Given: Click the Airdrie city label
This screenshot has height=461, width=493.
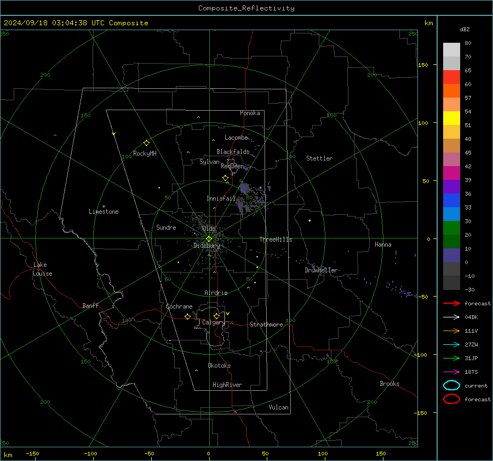Looking at the screenshot, I should [x=216, y=293].
